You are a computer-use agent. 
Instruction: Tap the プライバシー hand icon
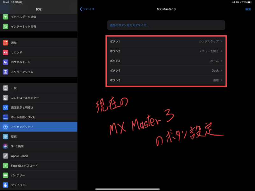coord(5,185)
